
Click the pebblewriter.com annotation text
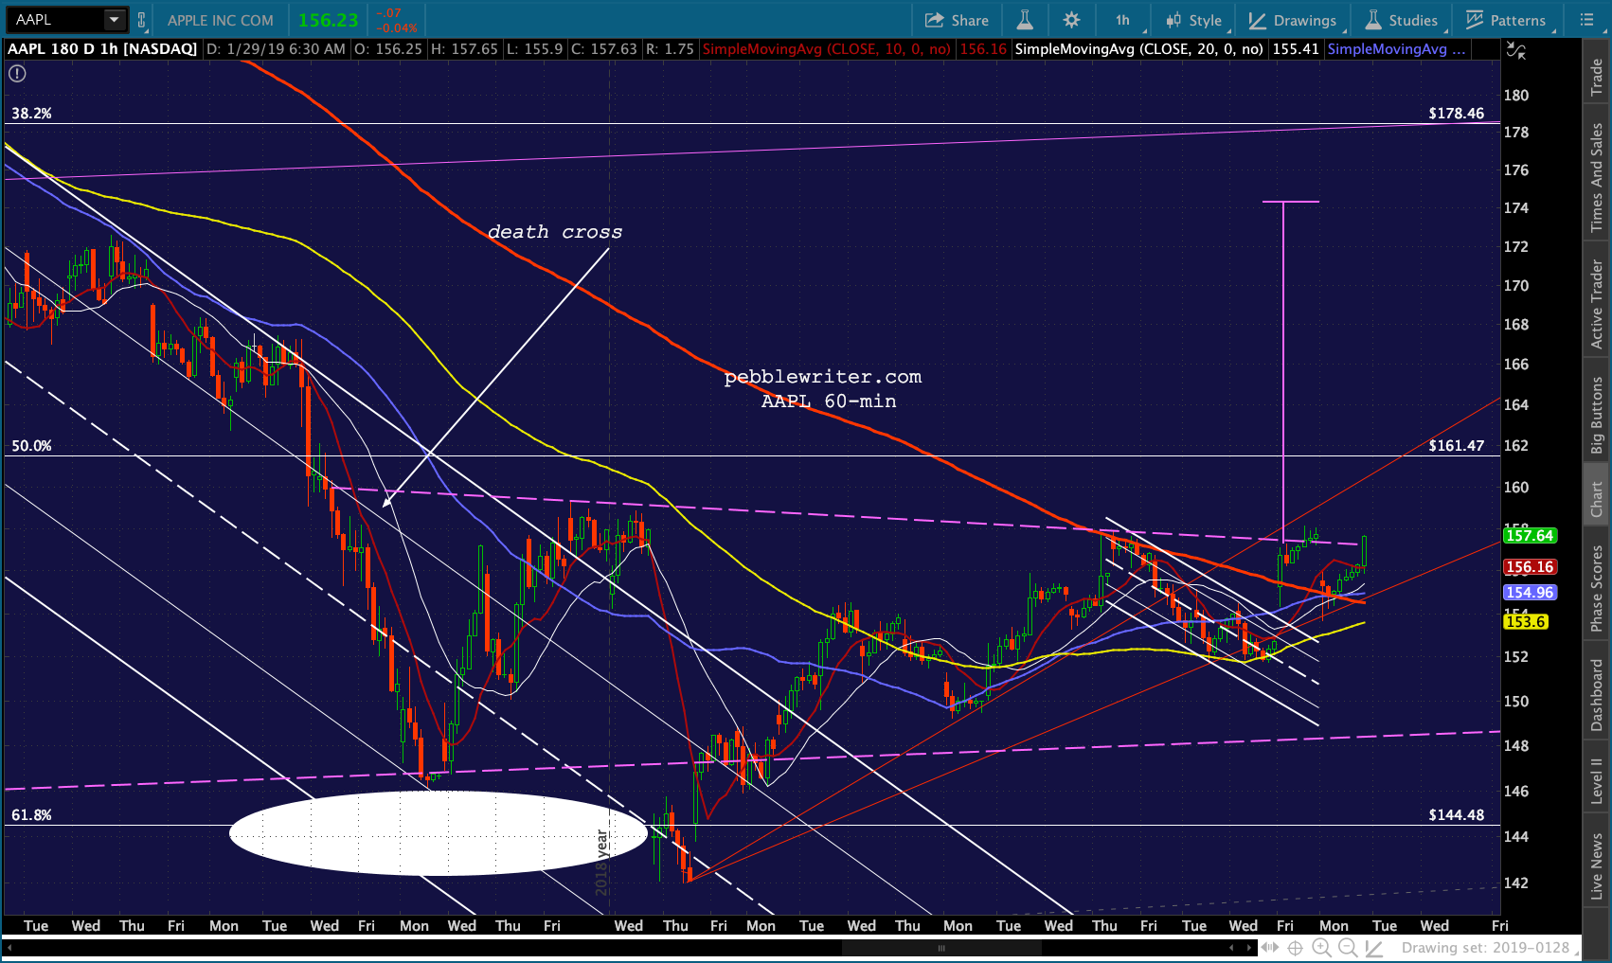coord(822,377)
